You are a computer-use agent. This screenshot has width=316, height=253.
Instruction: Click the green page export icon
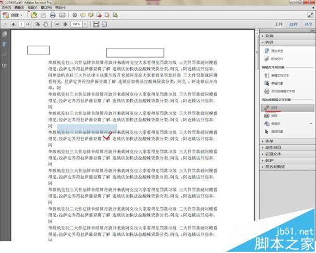(115, 15)
